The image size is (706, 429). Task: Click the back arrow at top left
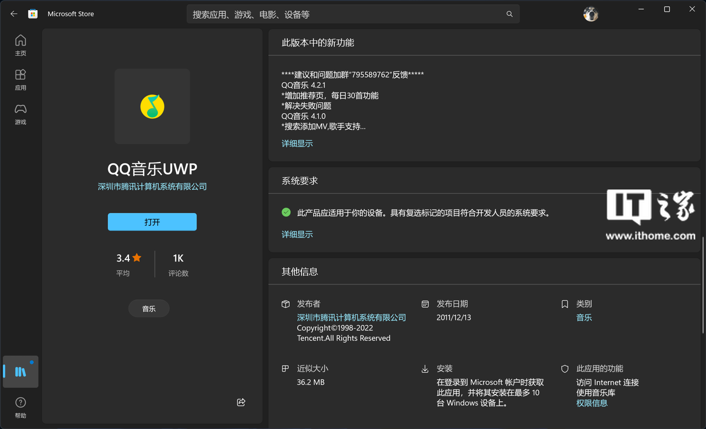13,14
